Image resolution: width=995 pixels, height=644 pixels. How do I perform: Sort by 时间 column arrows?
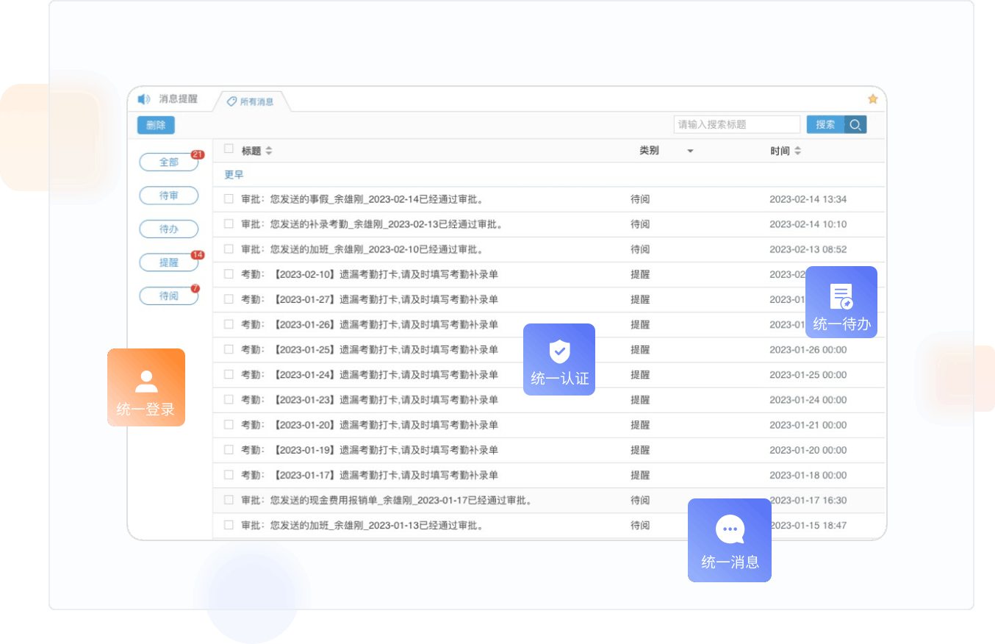pos(797,151)
